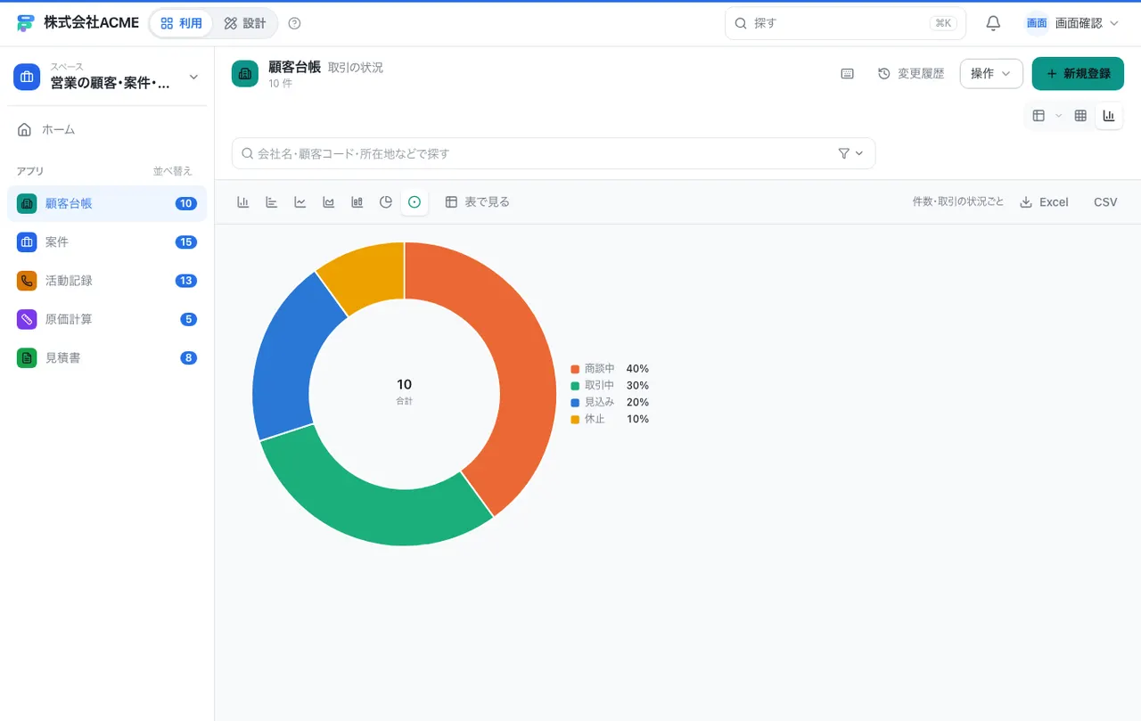Image resolution: width=1141 pixels, height=721 pixels.
Task: Switch to the list table view icon
Action: [x=1038, y=116]
